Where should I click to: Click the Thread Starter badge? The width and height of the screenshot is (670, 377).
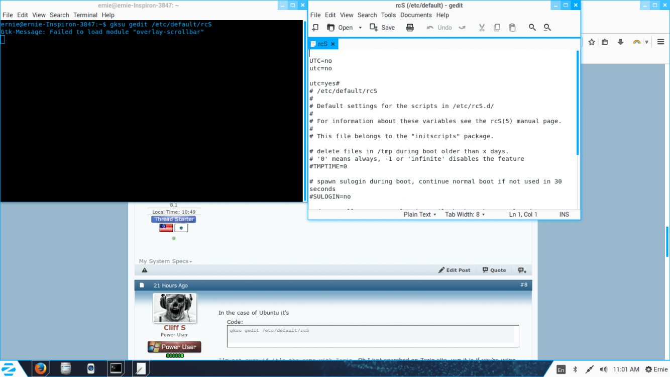(174, 219)
